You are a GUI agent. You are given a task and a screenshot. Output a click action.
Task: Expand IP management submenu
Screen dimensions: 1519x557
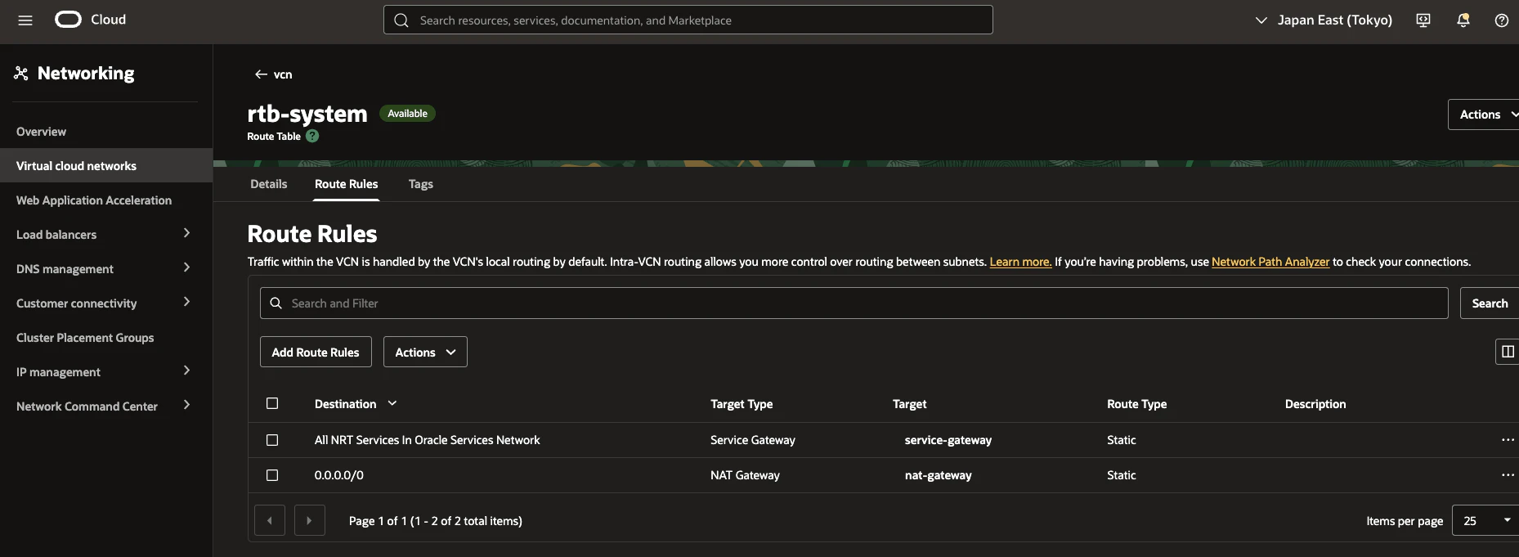186,371
